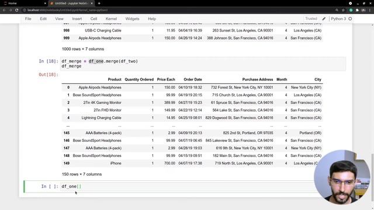This screenshot has width=374, height=210.
Task: Click the 'Portland (OR)' city cell
Action: pos(310,133)
